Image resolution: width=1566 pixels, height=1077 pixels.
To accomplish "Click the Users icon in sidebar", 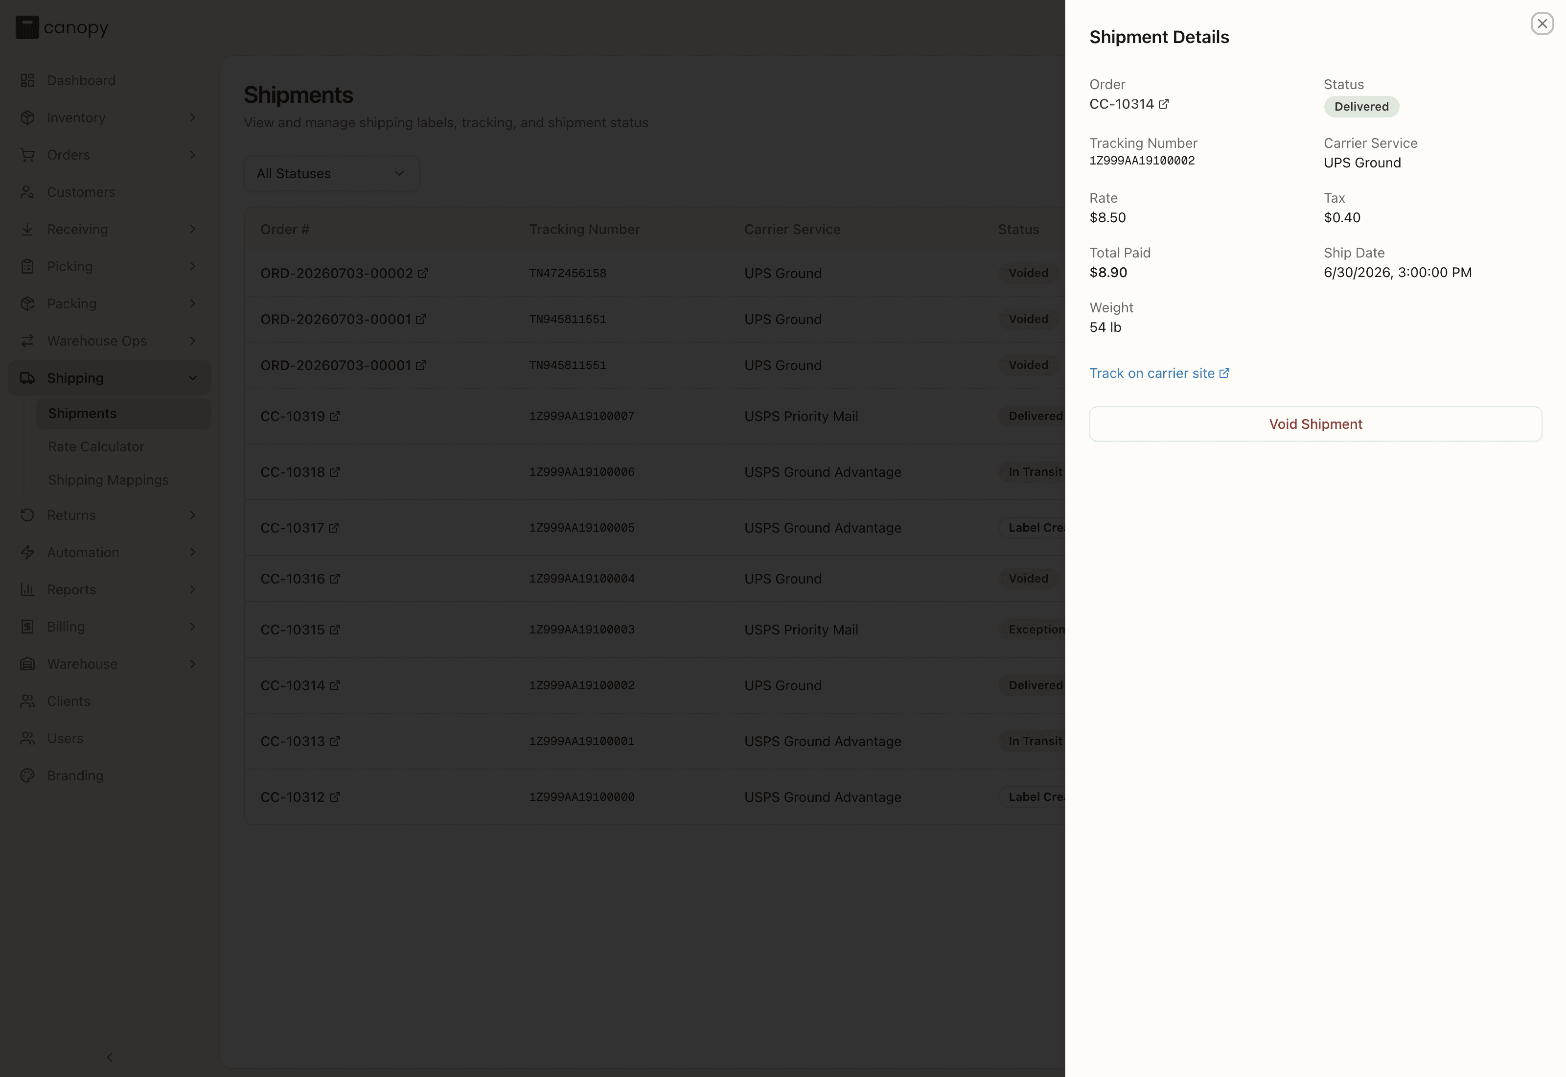I will click(27, 738).
